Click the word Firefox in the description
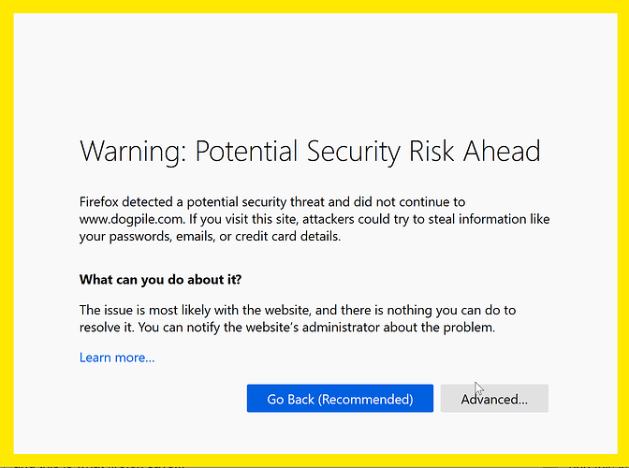The height and width of the screenshot is (468, 629). pos(104,201)
